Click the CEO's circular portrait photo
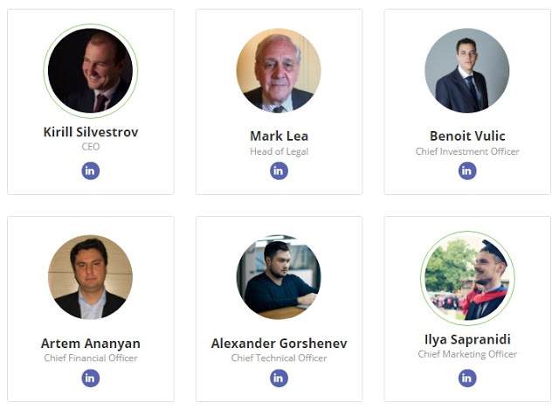 [91, 71]
